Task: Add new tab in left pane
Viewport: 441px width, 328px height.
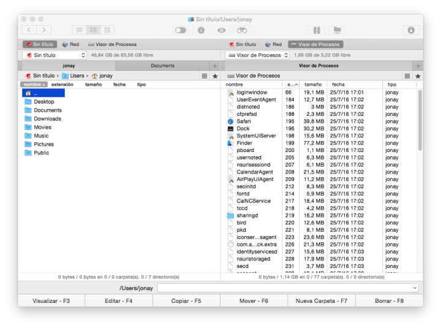Action: point(215,66)
